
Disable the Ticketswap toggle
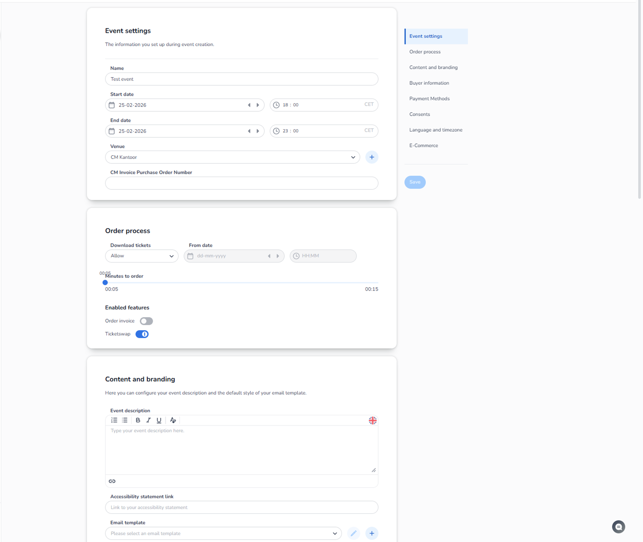click(x=142, y=334)
